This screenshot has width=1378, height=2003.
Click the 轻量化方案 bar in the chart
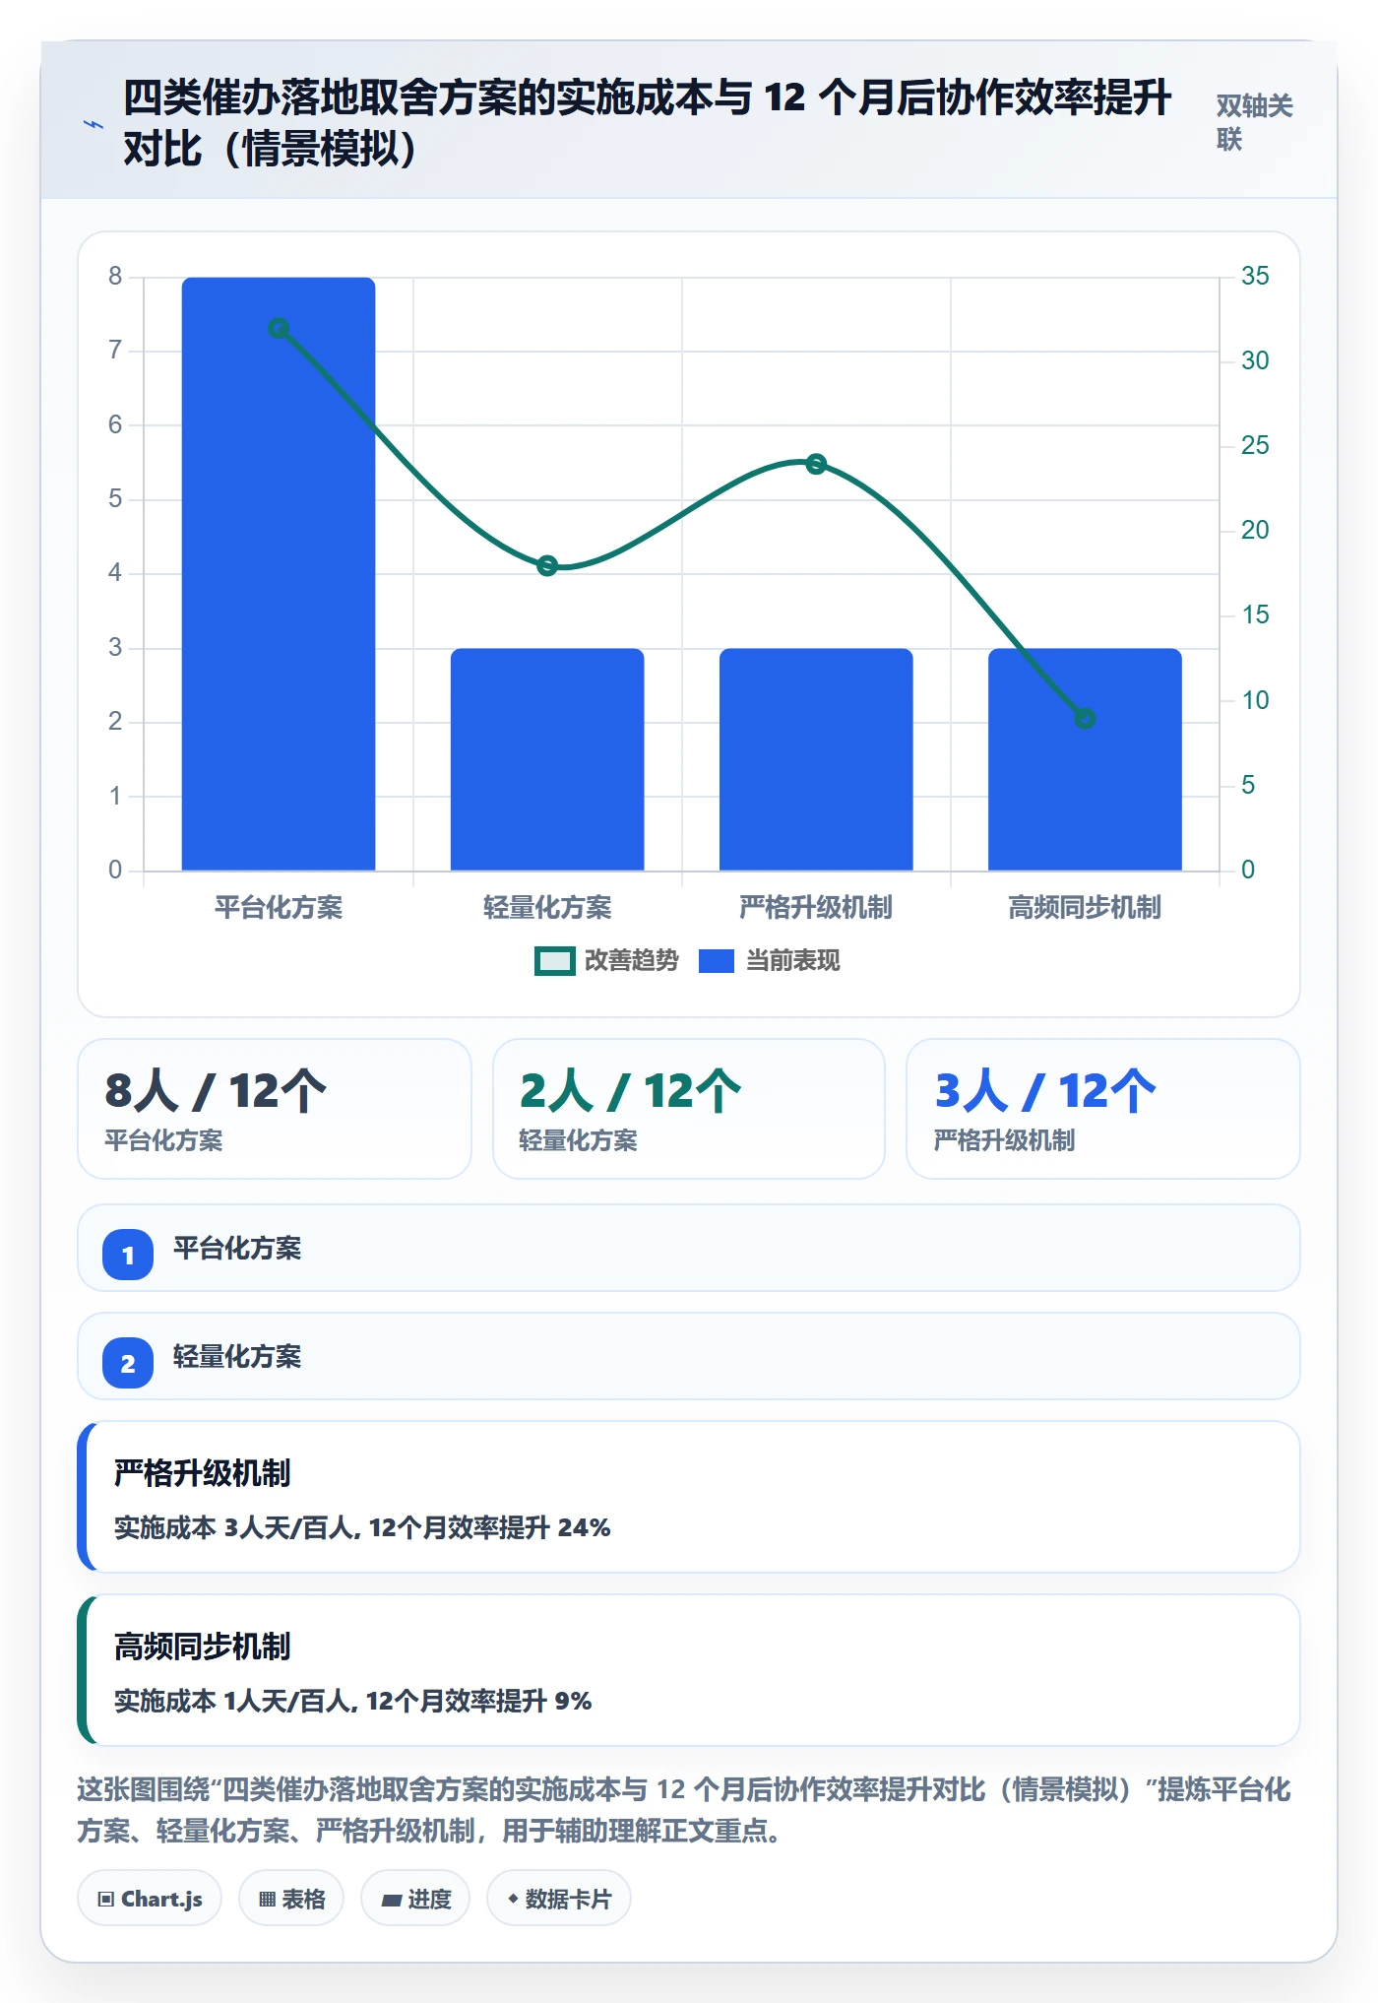click(547, 759)
